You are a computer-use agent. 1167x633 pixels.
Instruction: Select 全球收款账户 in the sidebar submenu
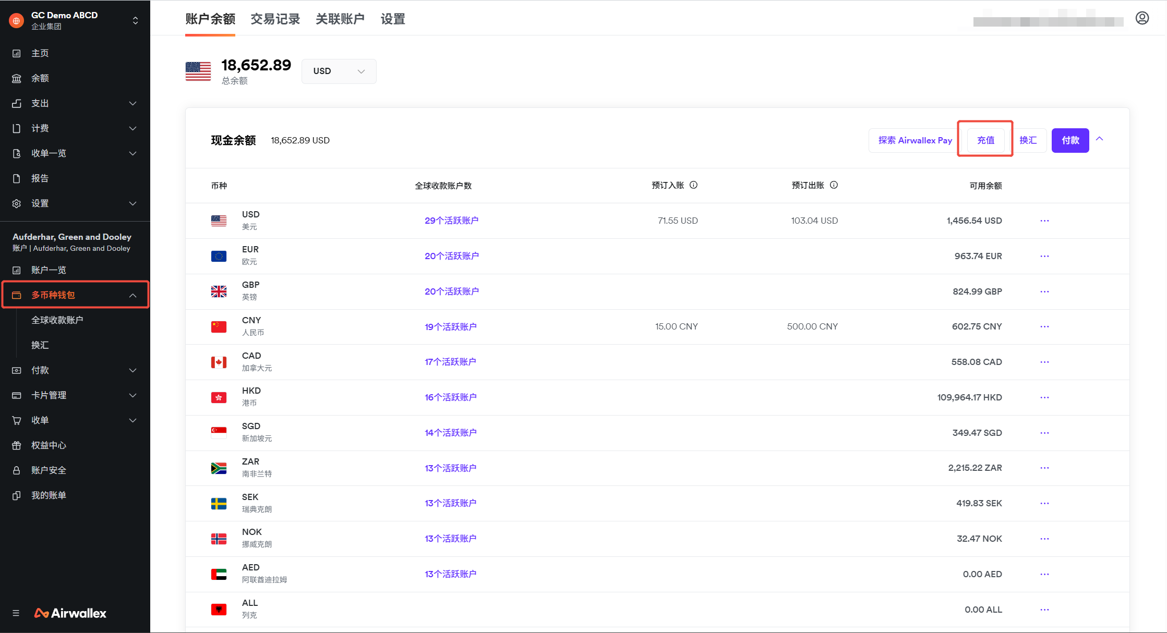[x=57, y=320]
